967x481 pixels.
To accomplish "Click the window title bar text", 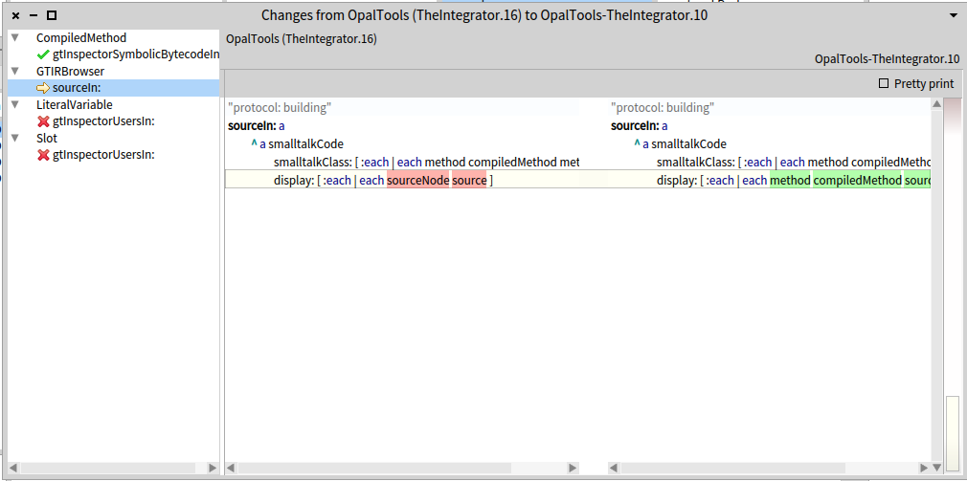I will (484, 16).
